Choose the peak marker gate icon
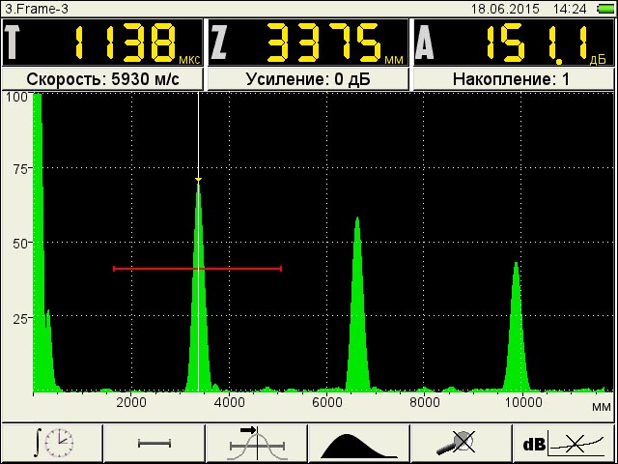 click(257, 444)
